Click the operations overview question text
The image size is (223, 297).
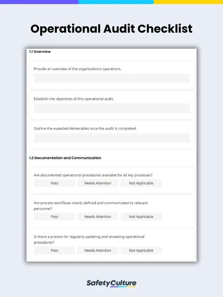pyautogui.click(x=77, y=69)
